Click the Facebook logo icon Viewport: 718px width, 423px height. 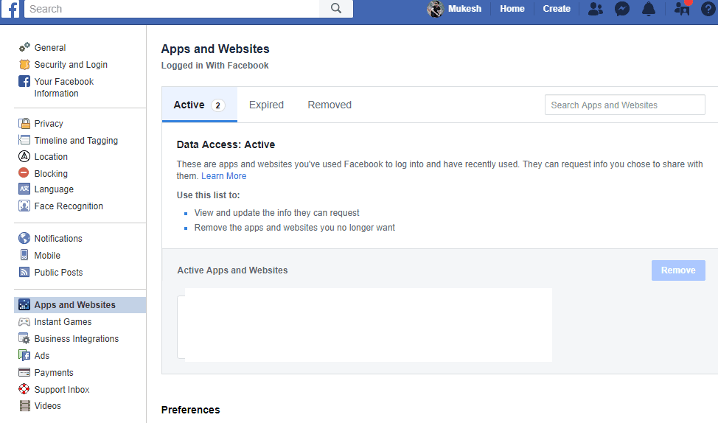pos(10,9)
